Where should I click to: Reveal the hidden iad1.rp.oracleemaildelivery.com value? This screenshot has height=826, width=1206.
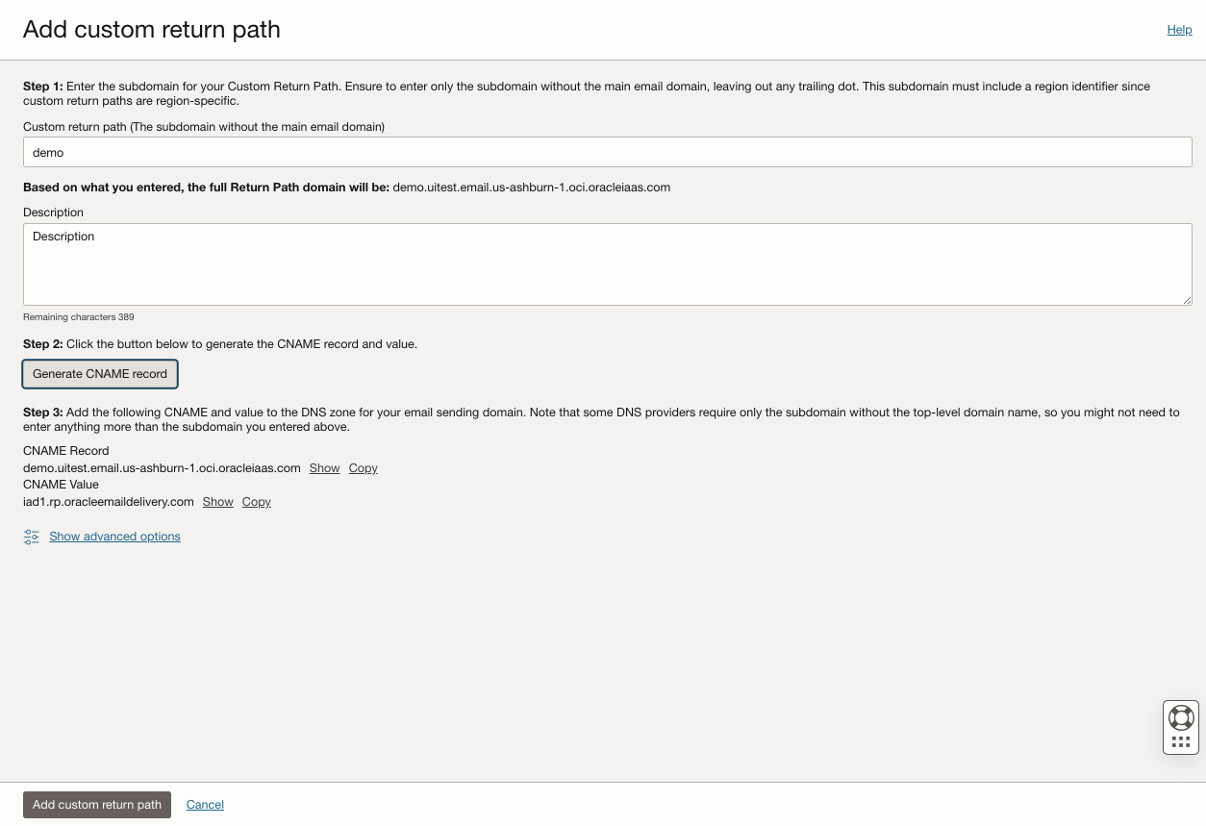[217, 502]
